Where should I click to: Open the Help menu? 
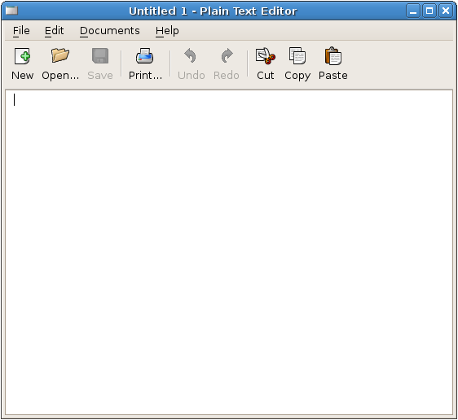coord(167,31)
